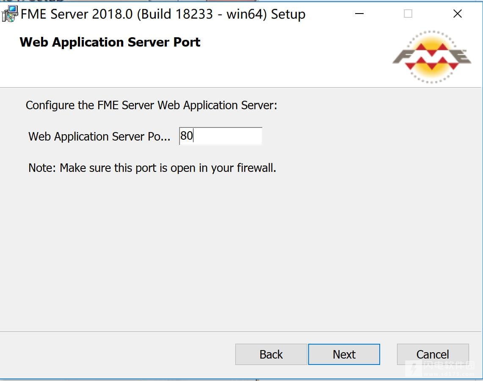Cancel the FME Server installation
The width and height of the screenshot is (483, 381).
433,354
